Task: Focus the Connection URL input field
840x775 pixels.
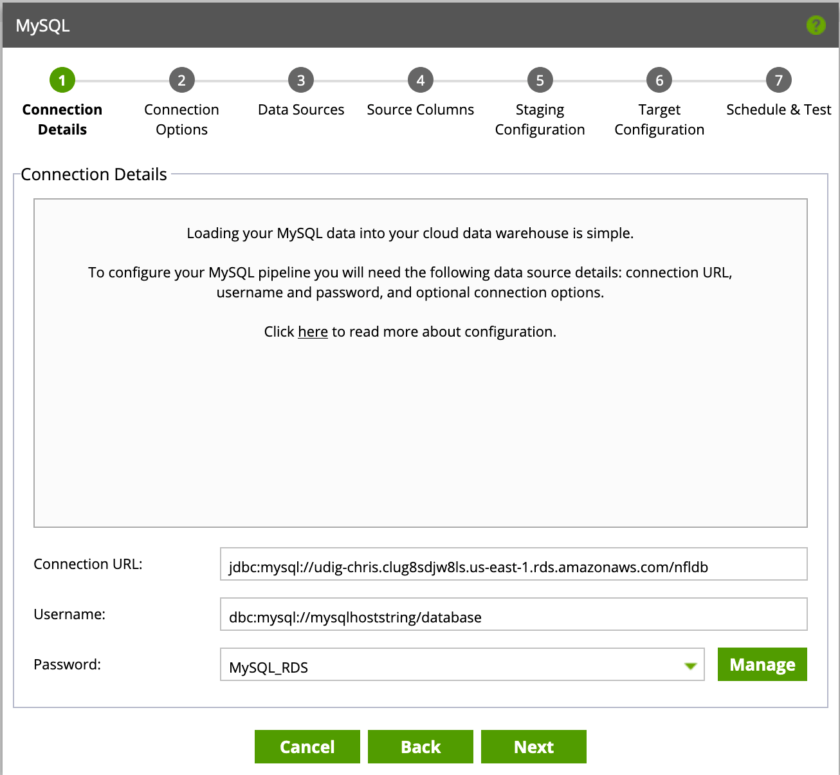Action: (x=513, y=564)
